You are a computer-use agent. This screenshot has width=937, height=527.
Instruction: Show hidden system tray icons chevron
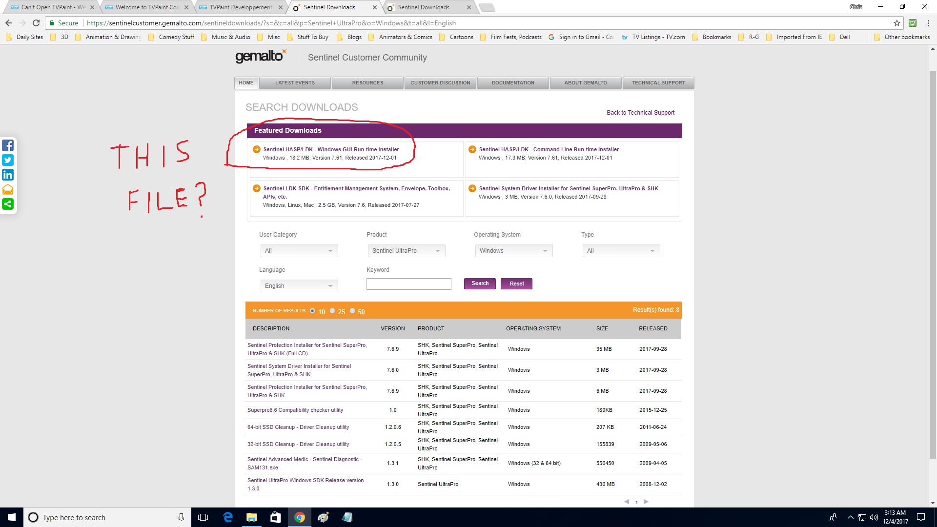[850, 517]
